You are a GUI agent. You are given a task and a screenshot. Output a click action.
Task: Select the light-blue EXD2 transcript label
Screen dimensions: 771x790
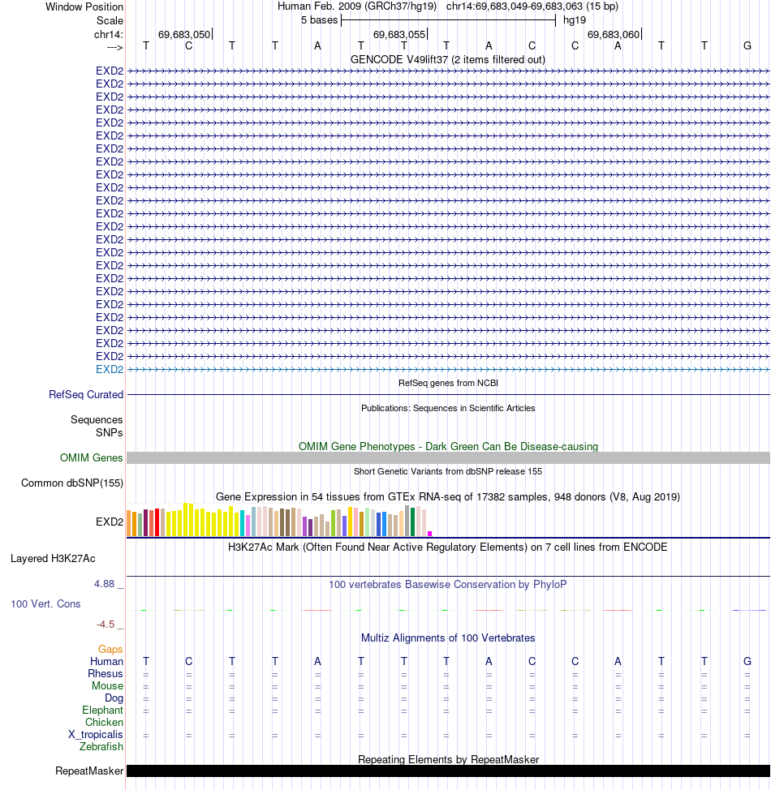click(110, 369)
